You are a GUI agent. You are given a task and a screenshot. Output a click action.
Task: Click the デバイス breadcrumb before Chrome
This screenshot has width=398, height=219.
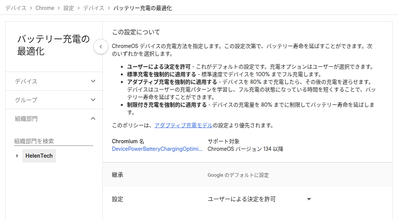click(x=16, y=8)
